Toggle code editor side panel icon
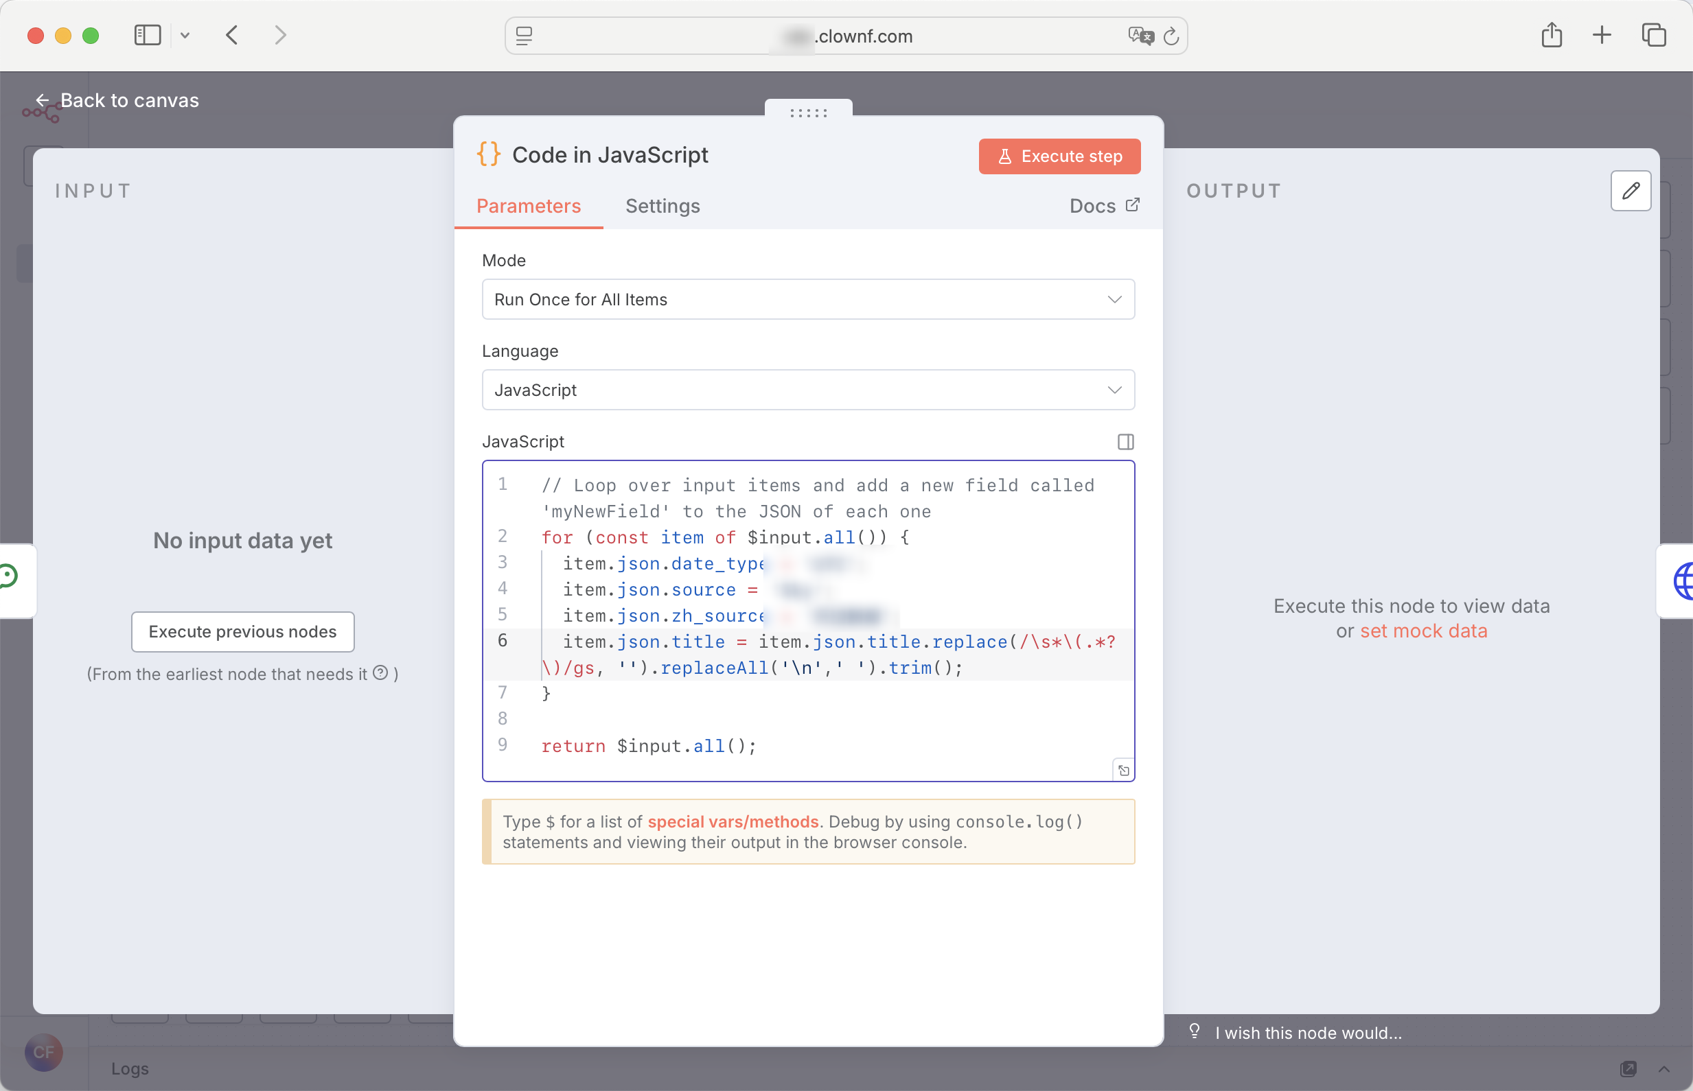The width and height of the screenshot is (1693, 1091). 1125,441
